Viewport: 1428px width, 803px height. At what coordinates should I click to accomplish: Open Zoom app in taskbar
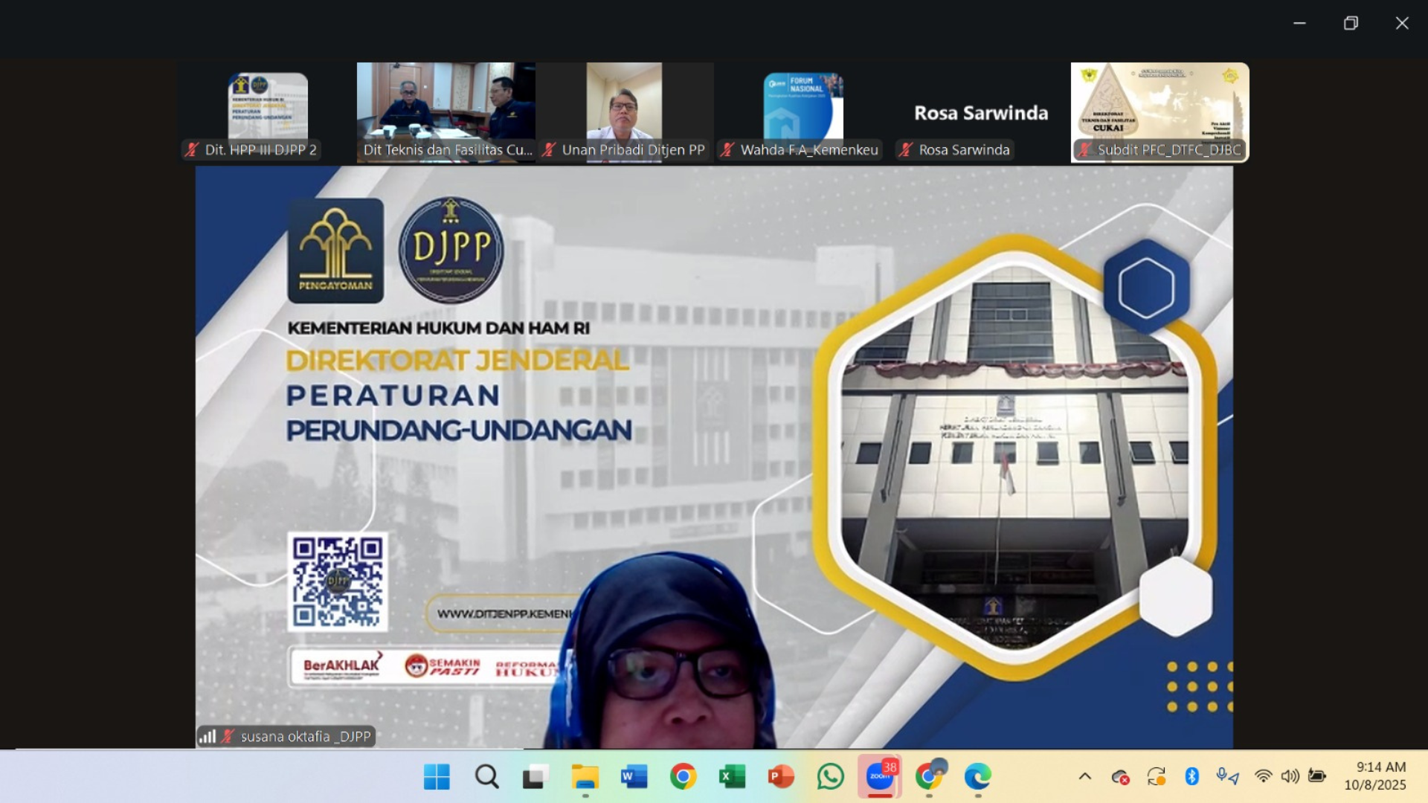pyautogui.click(x=879, y=776)
